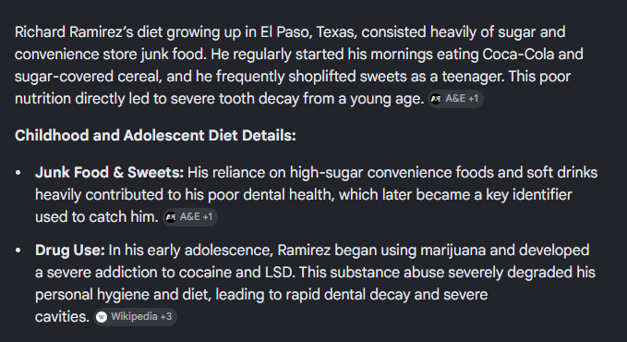This screenshot has height=342, width=627.
Task: Click the word "Coca-Cola" in first paragraph
Action: pyautogui.click(x=518, y=54)
